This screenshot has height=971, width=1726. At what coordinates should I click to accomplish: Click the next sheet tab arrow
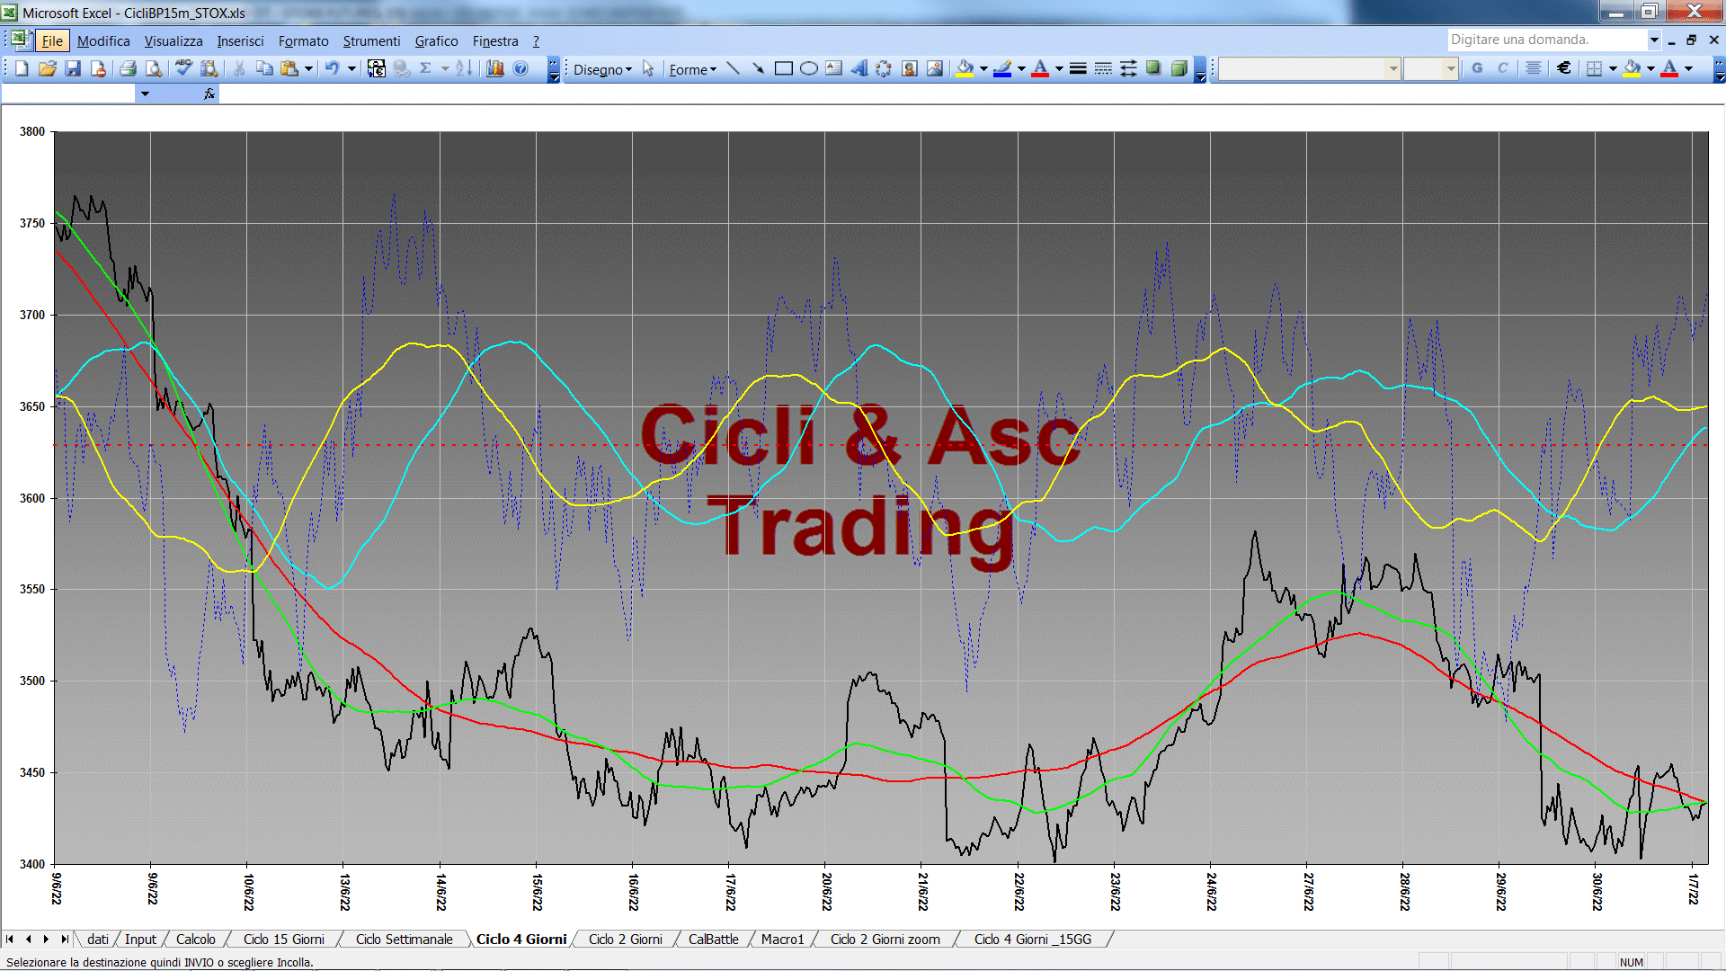pyautogui.click(x=47, y=940)
